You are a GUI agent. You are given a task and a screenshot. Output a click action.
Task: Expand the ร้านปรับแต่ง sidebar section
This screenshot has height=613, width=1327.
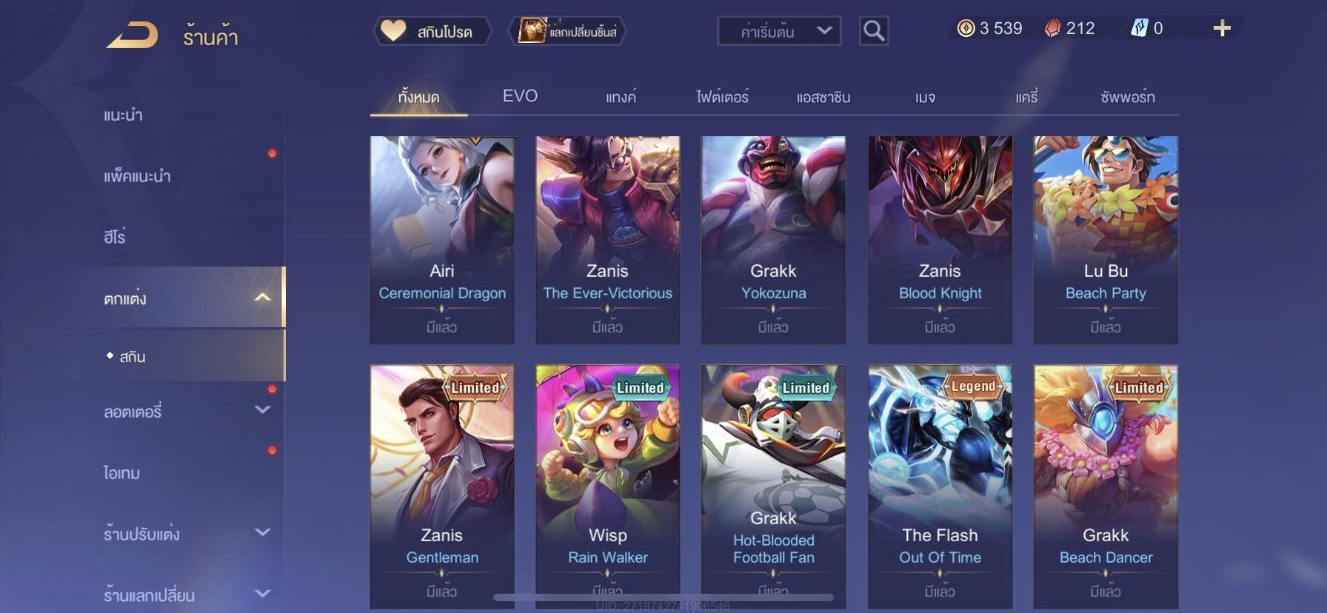pyautogui.click(x=262, y=532)
